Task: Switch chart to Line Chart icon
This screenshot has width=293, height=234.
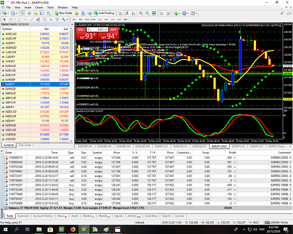Action: point(134,13)
